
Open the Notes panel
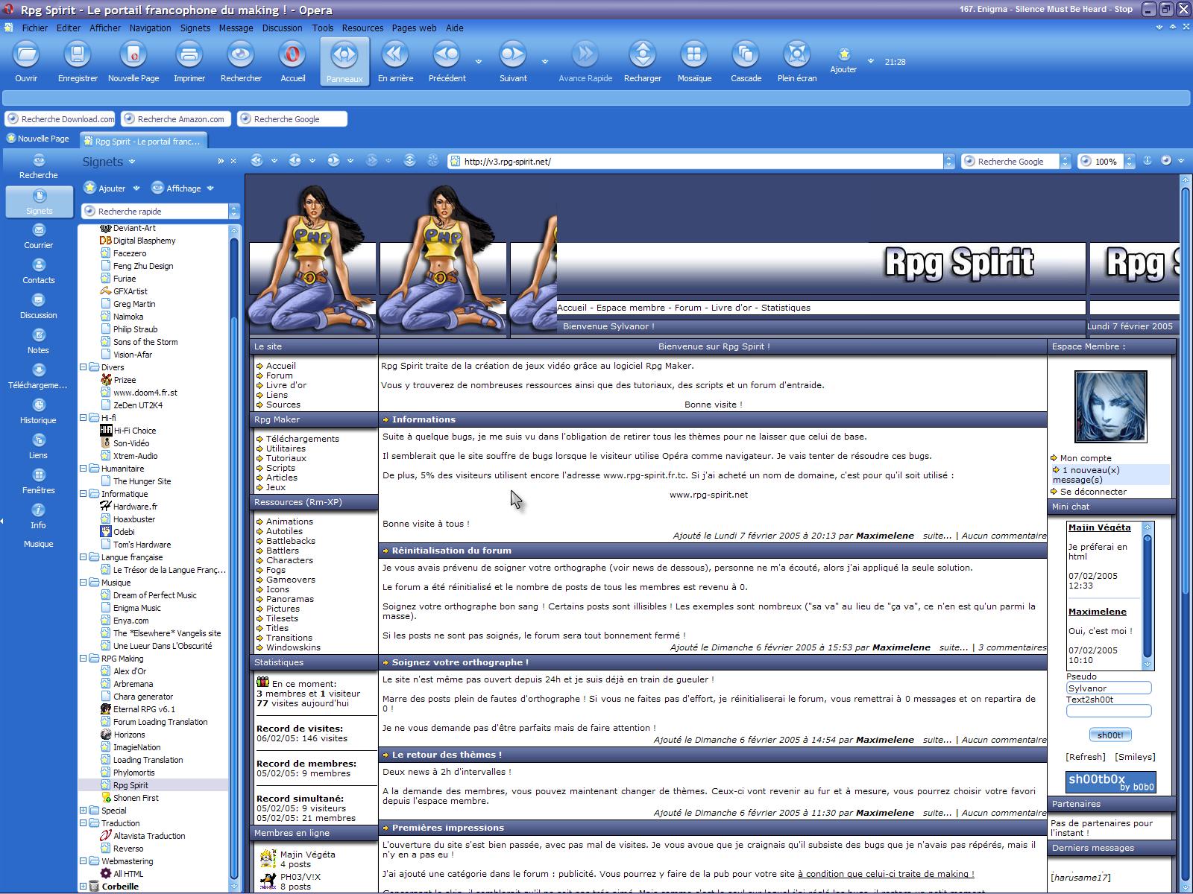pos(39,342)
